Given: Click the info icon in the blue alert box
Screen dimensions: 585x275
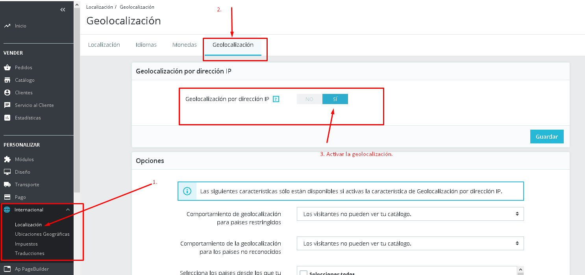Looking at the screenshot, I should click(x=187, y=191).
